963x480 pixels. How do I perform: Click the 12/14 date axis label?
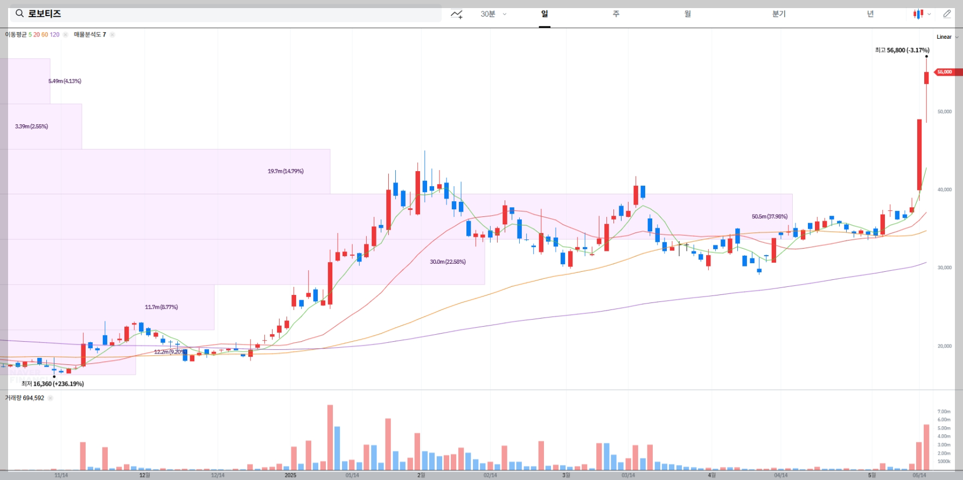pos(218,475)
